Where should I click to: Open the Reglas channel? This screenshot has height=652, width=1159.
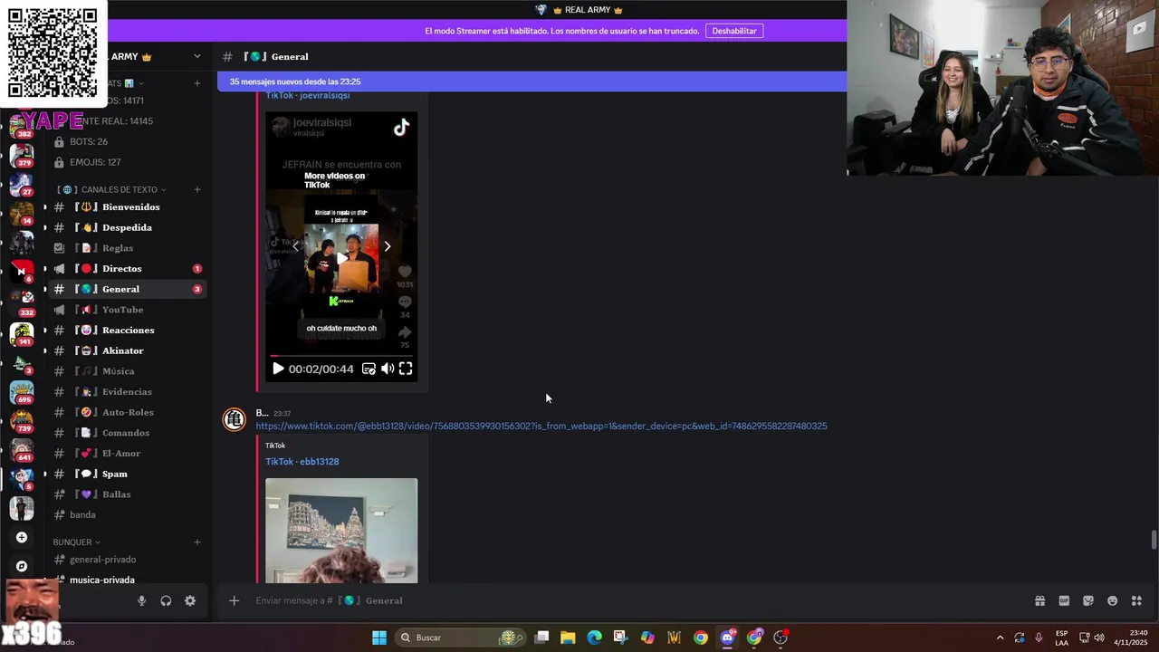(128, 248)
